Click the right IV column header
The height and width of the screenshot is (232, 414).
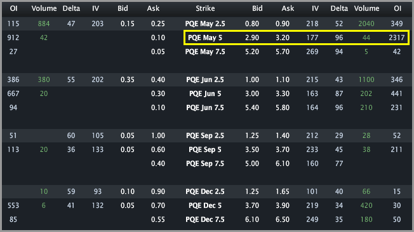pyautogui.click(x=315, y=8)
